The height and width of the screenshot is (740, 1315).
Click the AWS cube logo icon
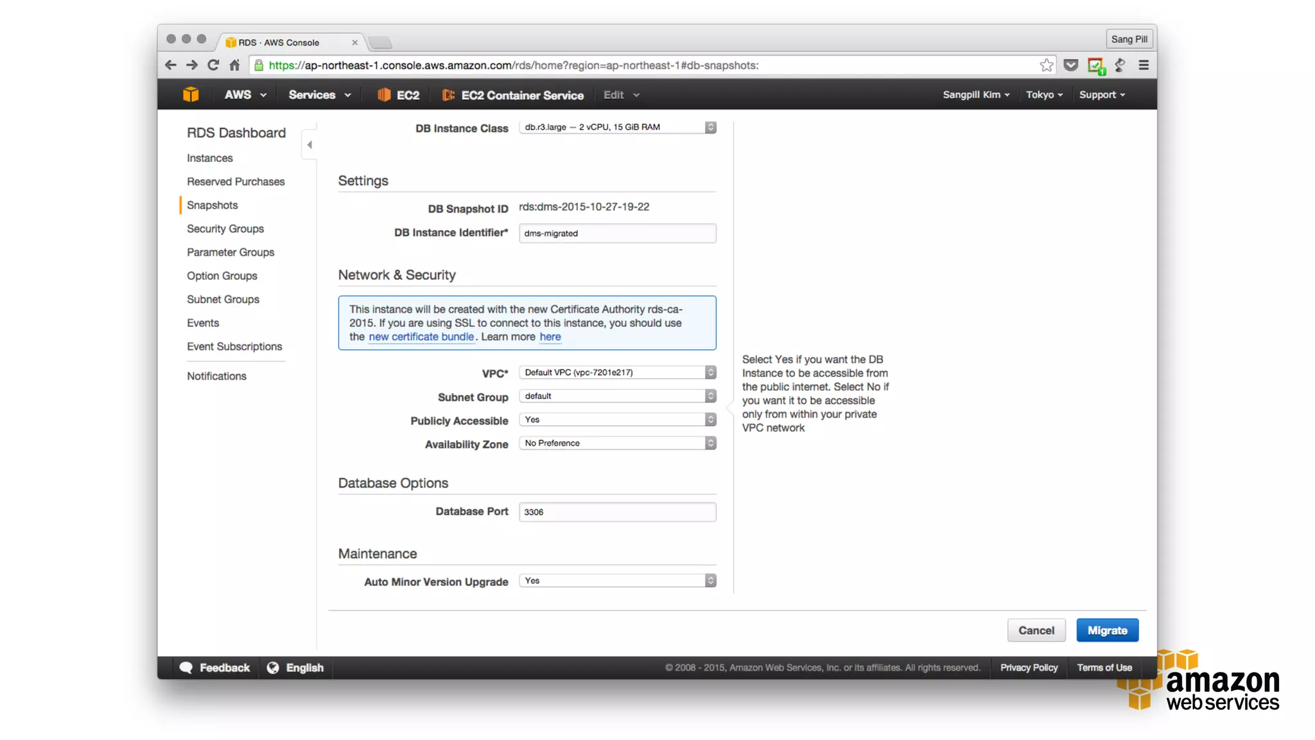point(191,94)
